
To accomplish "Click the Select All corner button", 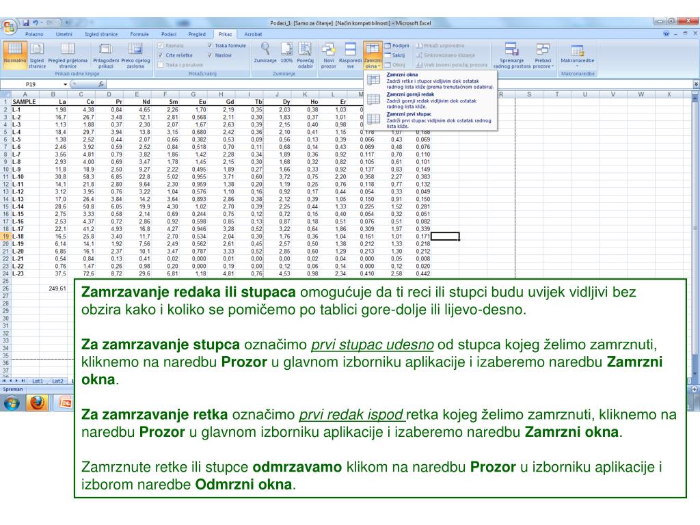I will (5, 94).
